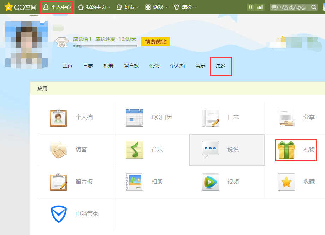Open the 访客 handshake icon
The width and height of the screenshot is (325, 235).
point(58,150)
